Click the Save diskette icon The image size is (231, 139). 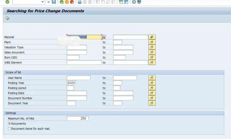[x=54, y=2]
